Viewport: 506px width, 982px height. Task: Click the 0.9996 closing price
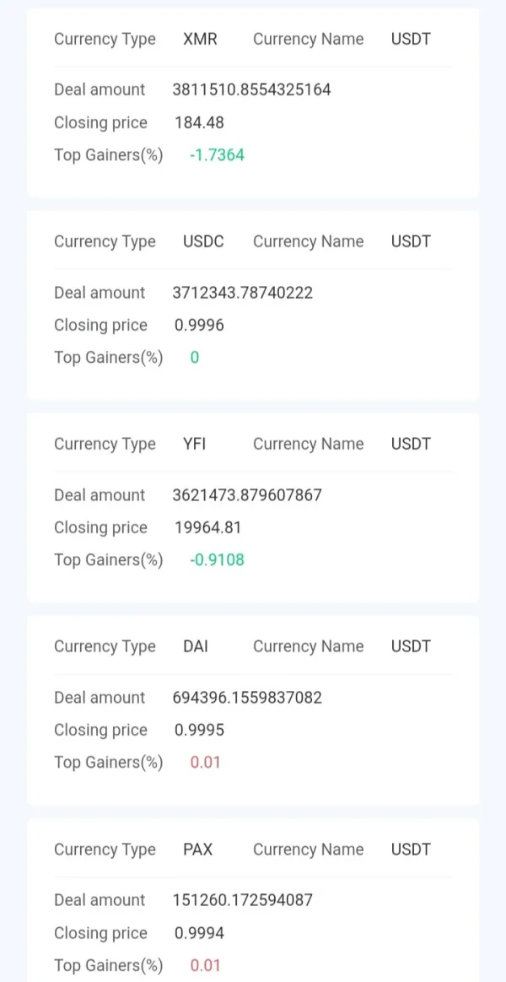[x=199, y=325]
